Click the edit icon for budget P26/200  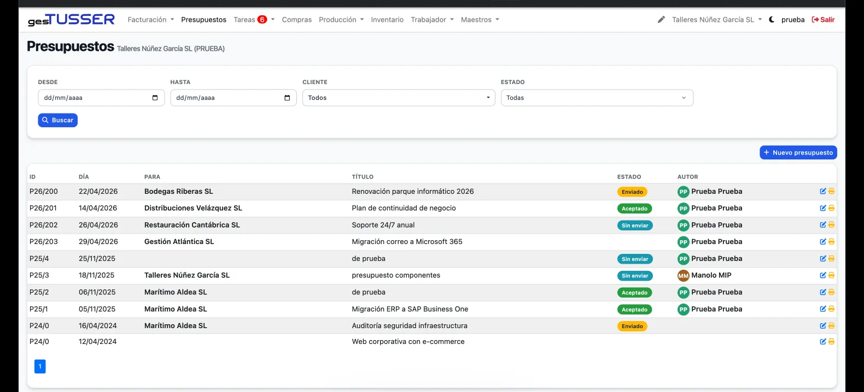[x=822, y=191]
